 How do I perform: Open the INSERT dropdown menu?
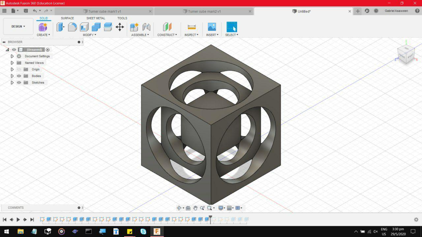(x=212, y=35)
